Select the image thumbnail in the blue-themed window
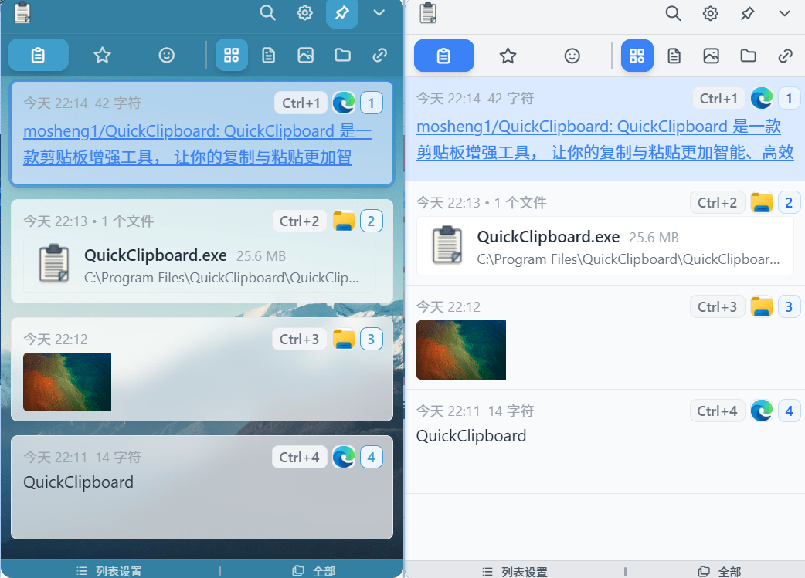 (67, 381)
